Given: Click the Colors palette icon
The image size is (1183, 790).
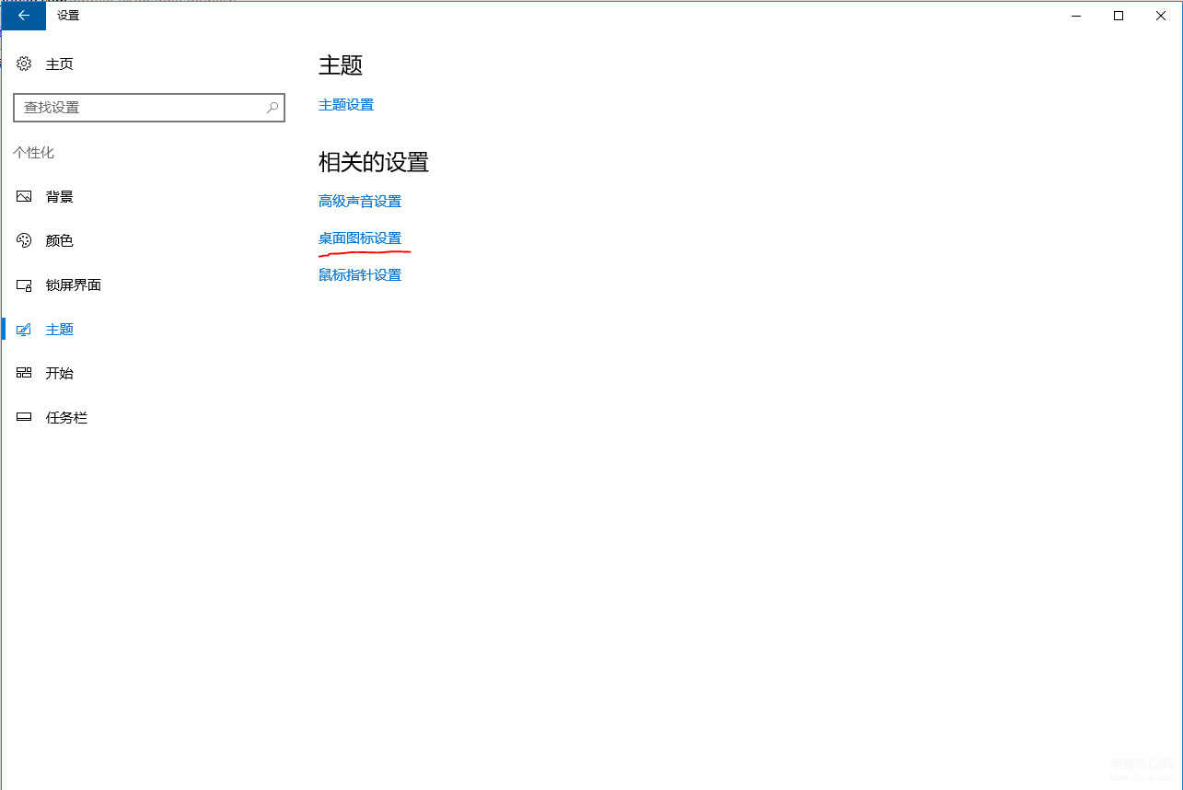Looking at the screenshot, I should pos(24,240).
